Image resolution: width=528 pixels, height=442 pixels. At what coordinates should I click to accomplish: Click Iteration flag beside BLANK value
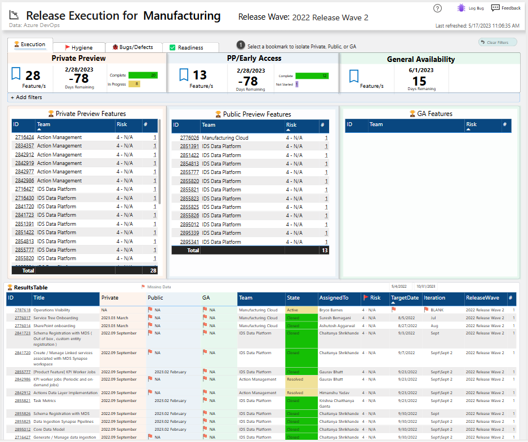(x=426, y=310)
